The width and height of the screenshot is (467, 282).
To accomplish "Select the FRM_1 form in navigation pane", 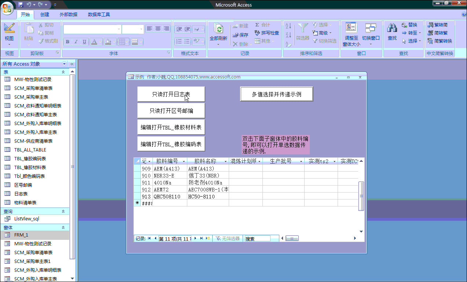I will (35, 235).
